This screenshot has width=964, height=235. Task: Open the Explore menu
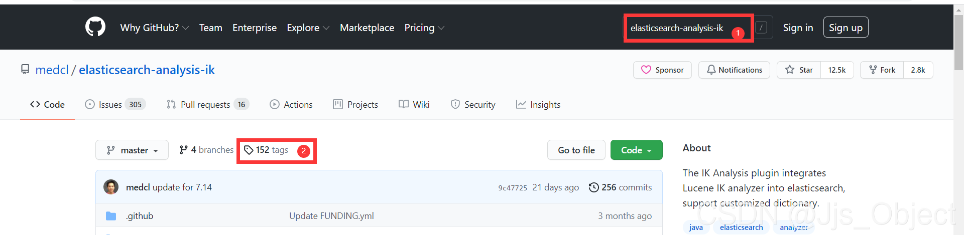[x=308, y=28]
